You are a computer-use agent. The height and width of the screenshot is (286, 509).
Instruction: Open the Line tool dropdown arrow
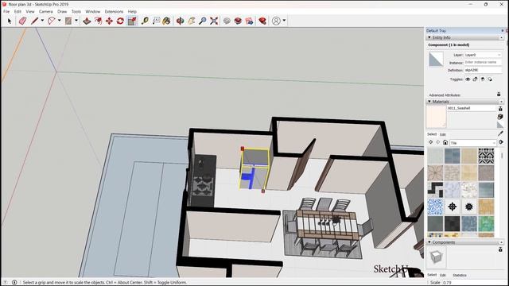pyautogui.click(x=42, y=21)
